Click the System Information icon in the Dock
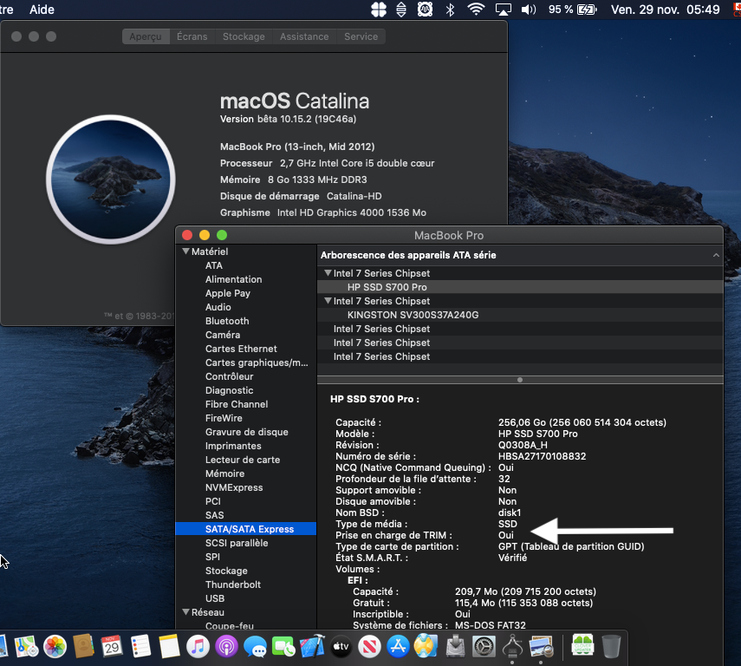The height and width of the screenshot is (666, 741). pos(512,646)
